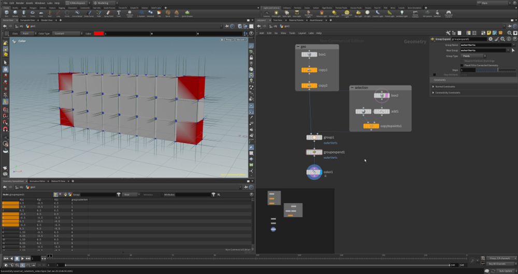
Task: Toggle Require Primitives Share Edge checkbox
Action: point(462,61)
